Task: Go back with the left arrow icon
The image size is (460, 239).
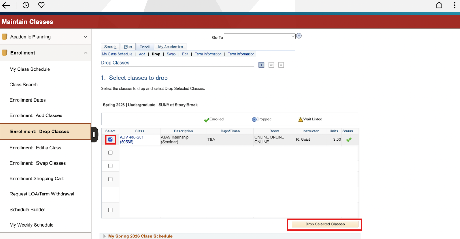Action: click(6, 5)
